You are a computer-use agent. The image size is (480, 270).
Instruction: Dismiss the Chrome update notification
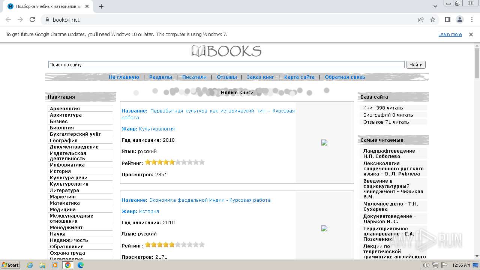[471, 34]
